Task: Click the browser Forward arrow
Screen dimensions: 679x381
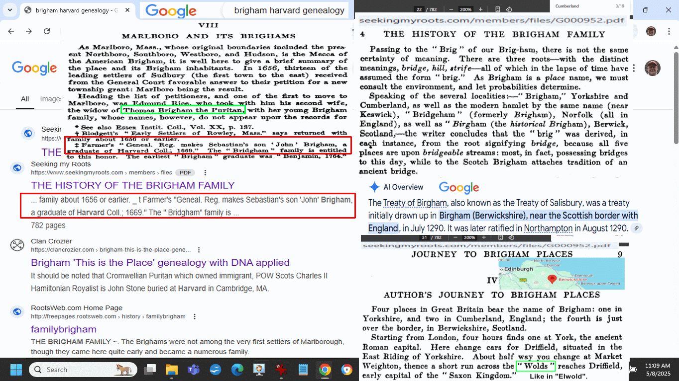Action: (x=29, y=31)
